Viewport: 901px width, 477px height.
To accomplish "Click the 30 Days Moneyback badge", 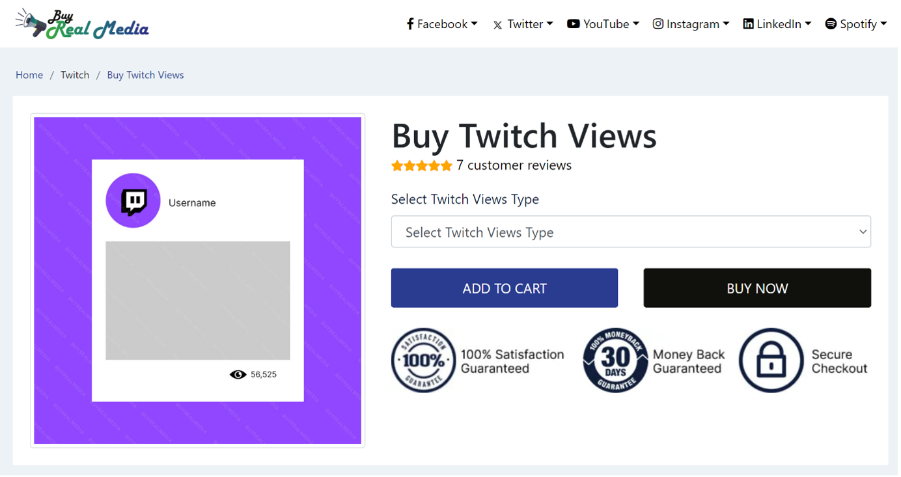I will click(x=615, y=361).
